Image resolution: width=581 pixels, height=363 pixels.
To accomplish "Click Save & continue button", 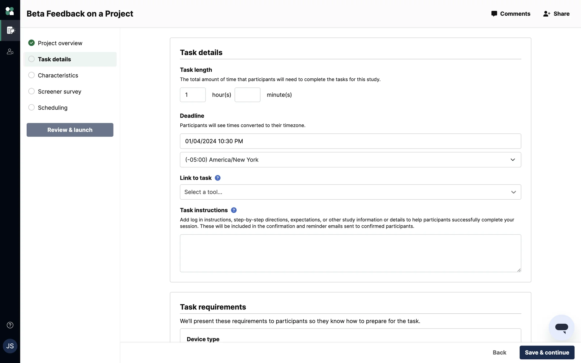I will click(x=547, y=352).
